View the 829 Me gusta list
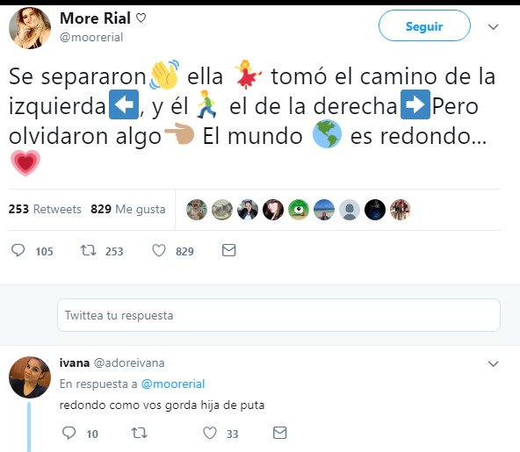This screenshot has width=520, height=452. 128,209
